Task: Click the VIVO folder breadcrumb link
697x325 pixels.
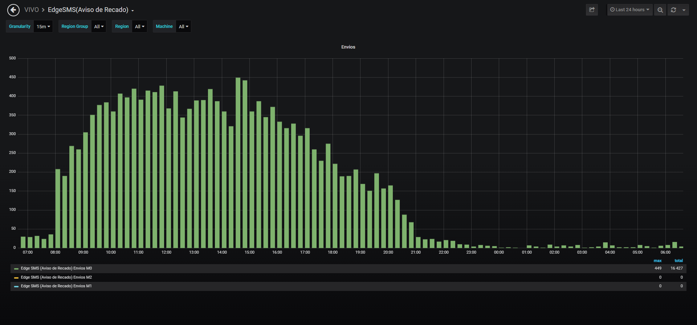Action: tap(32, 10)
